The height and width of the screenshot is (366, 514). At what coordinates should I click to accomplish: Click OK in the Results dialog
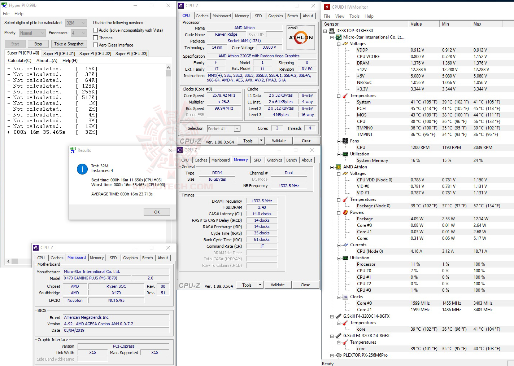[x=157, y=212]
